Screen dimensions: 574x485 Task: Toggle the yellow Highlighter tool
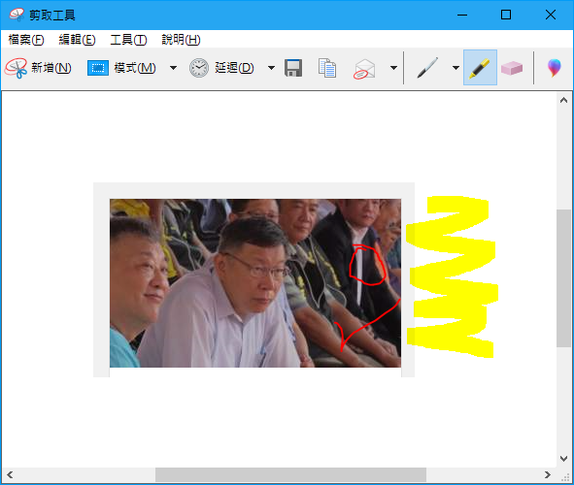[x=480, y=68]
